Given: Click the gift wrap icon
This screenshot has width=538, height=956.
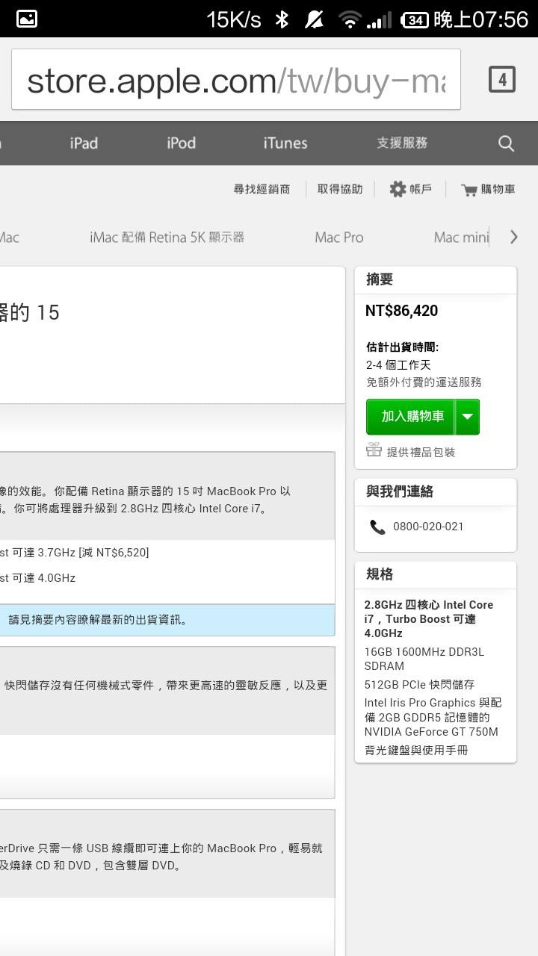Looking at the screenshot, I should pos(374,450).
